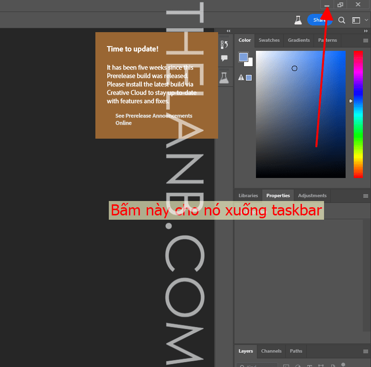The width and height of the screenshot is (371, 367).
Task: Switch to the Channels tab
Action: click(x=271, y=351)
